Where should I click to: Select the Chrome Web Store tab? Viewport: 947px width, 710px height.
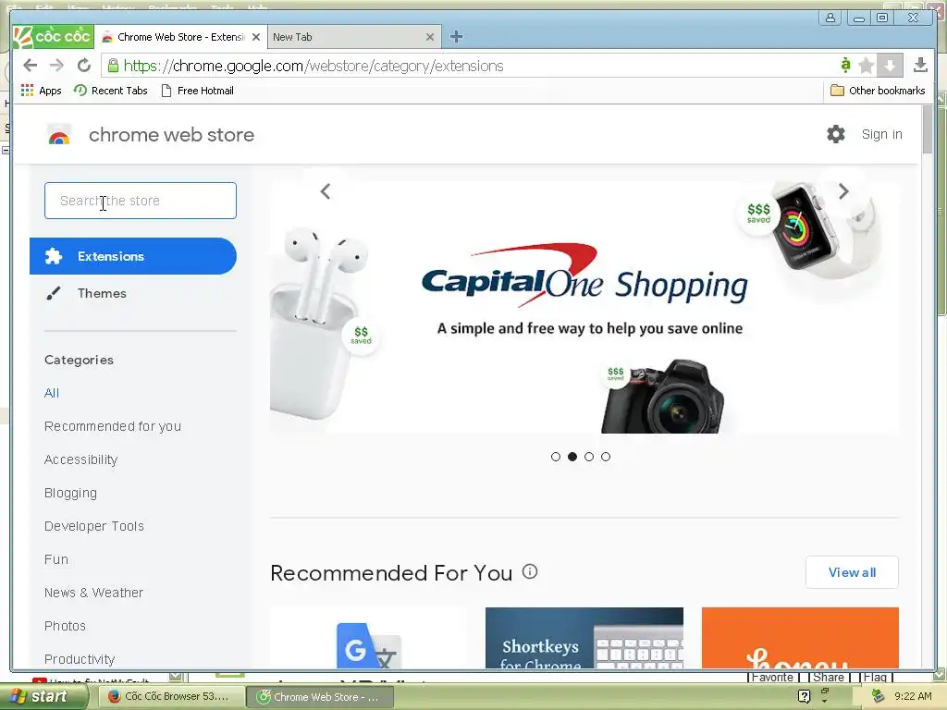pos(180,37)
